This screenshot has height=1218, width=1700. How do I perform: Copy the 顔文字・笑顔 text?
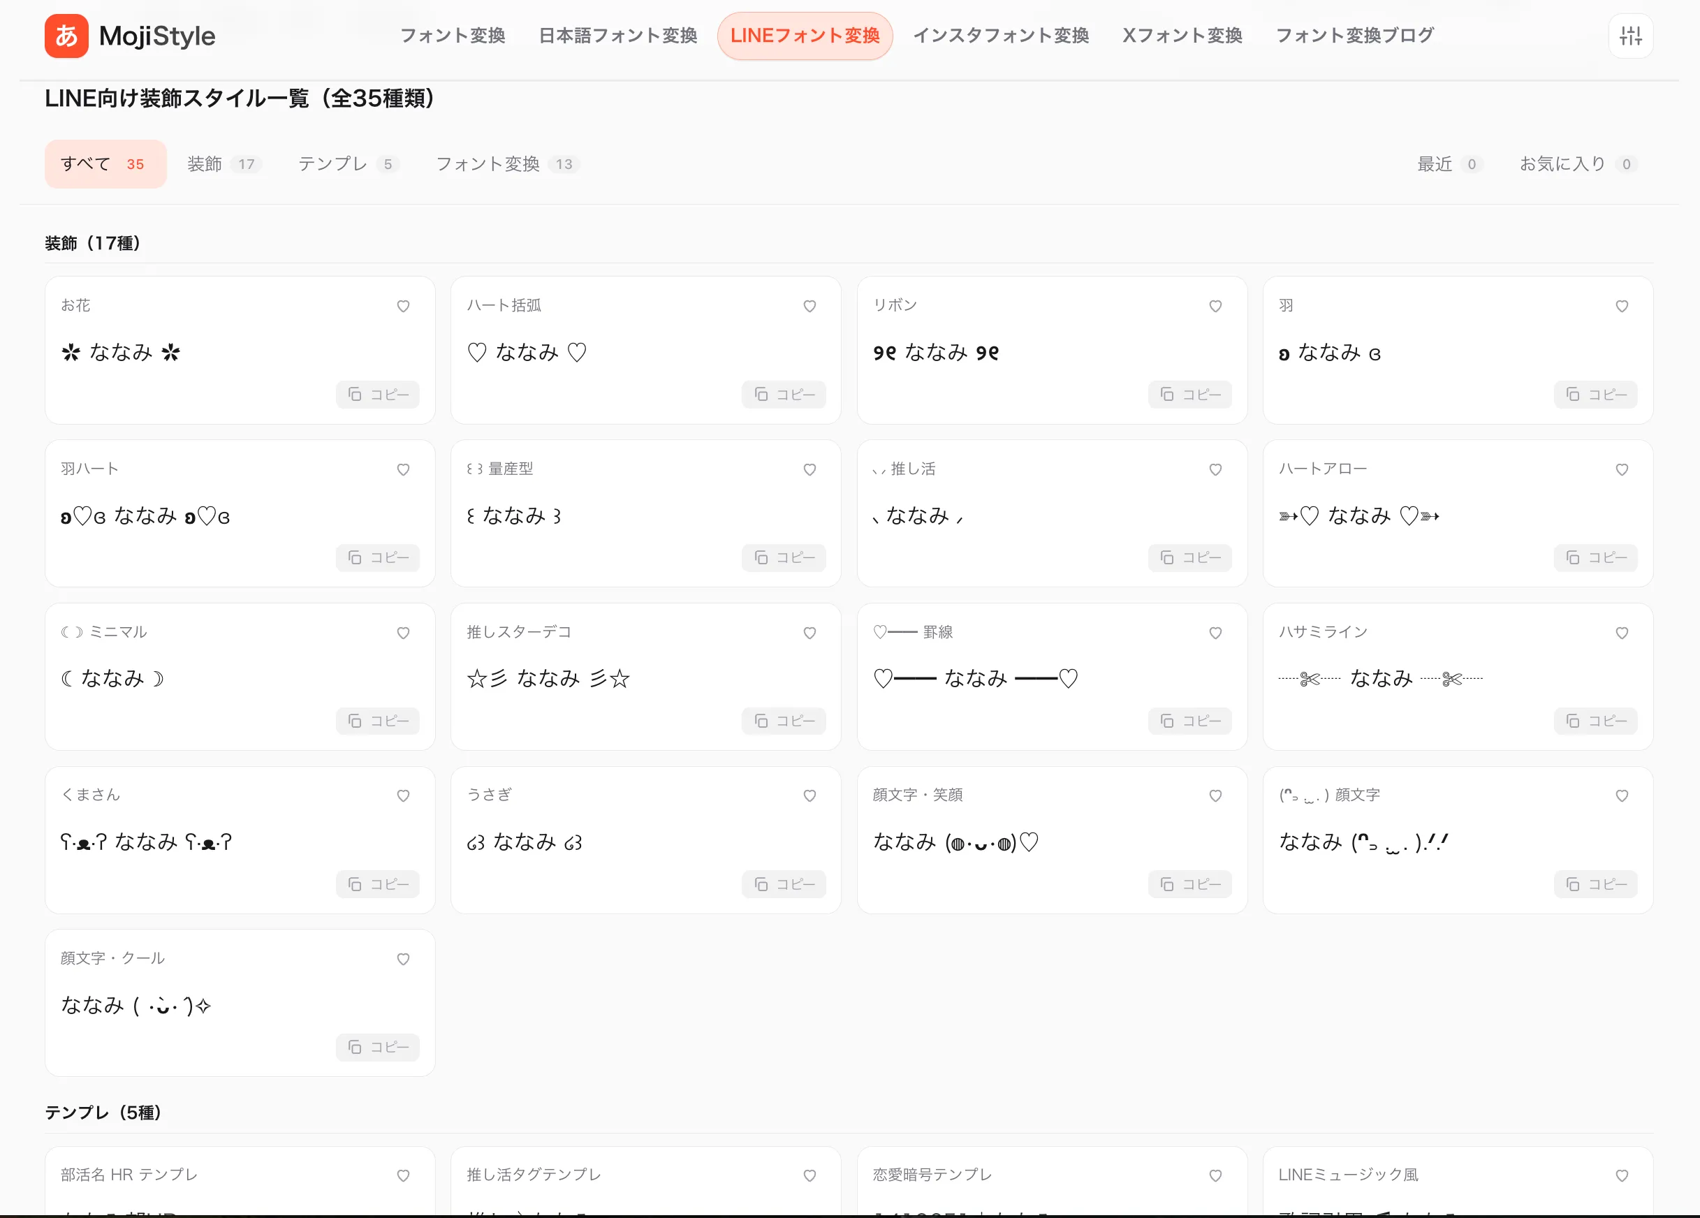coord(1190,884)
